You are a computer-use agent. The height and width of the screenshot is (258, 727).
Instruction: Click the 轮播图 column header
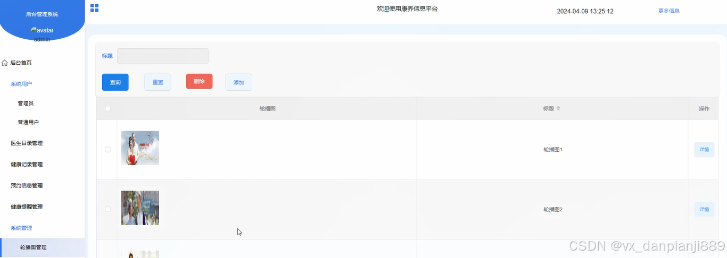267,108
